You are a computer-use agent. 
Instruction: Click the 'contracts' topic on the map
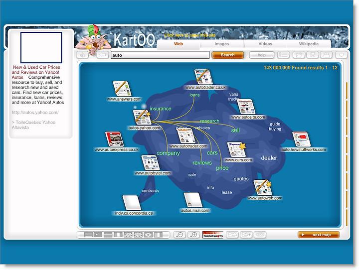(150, 191)
